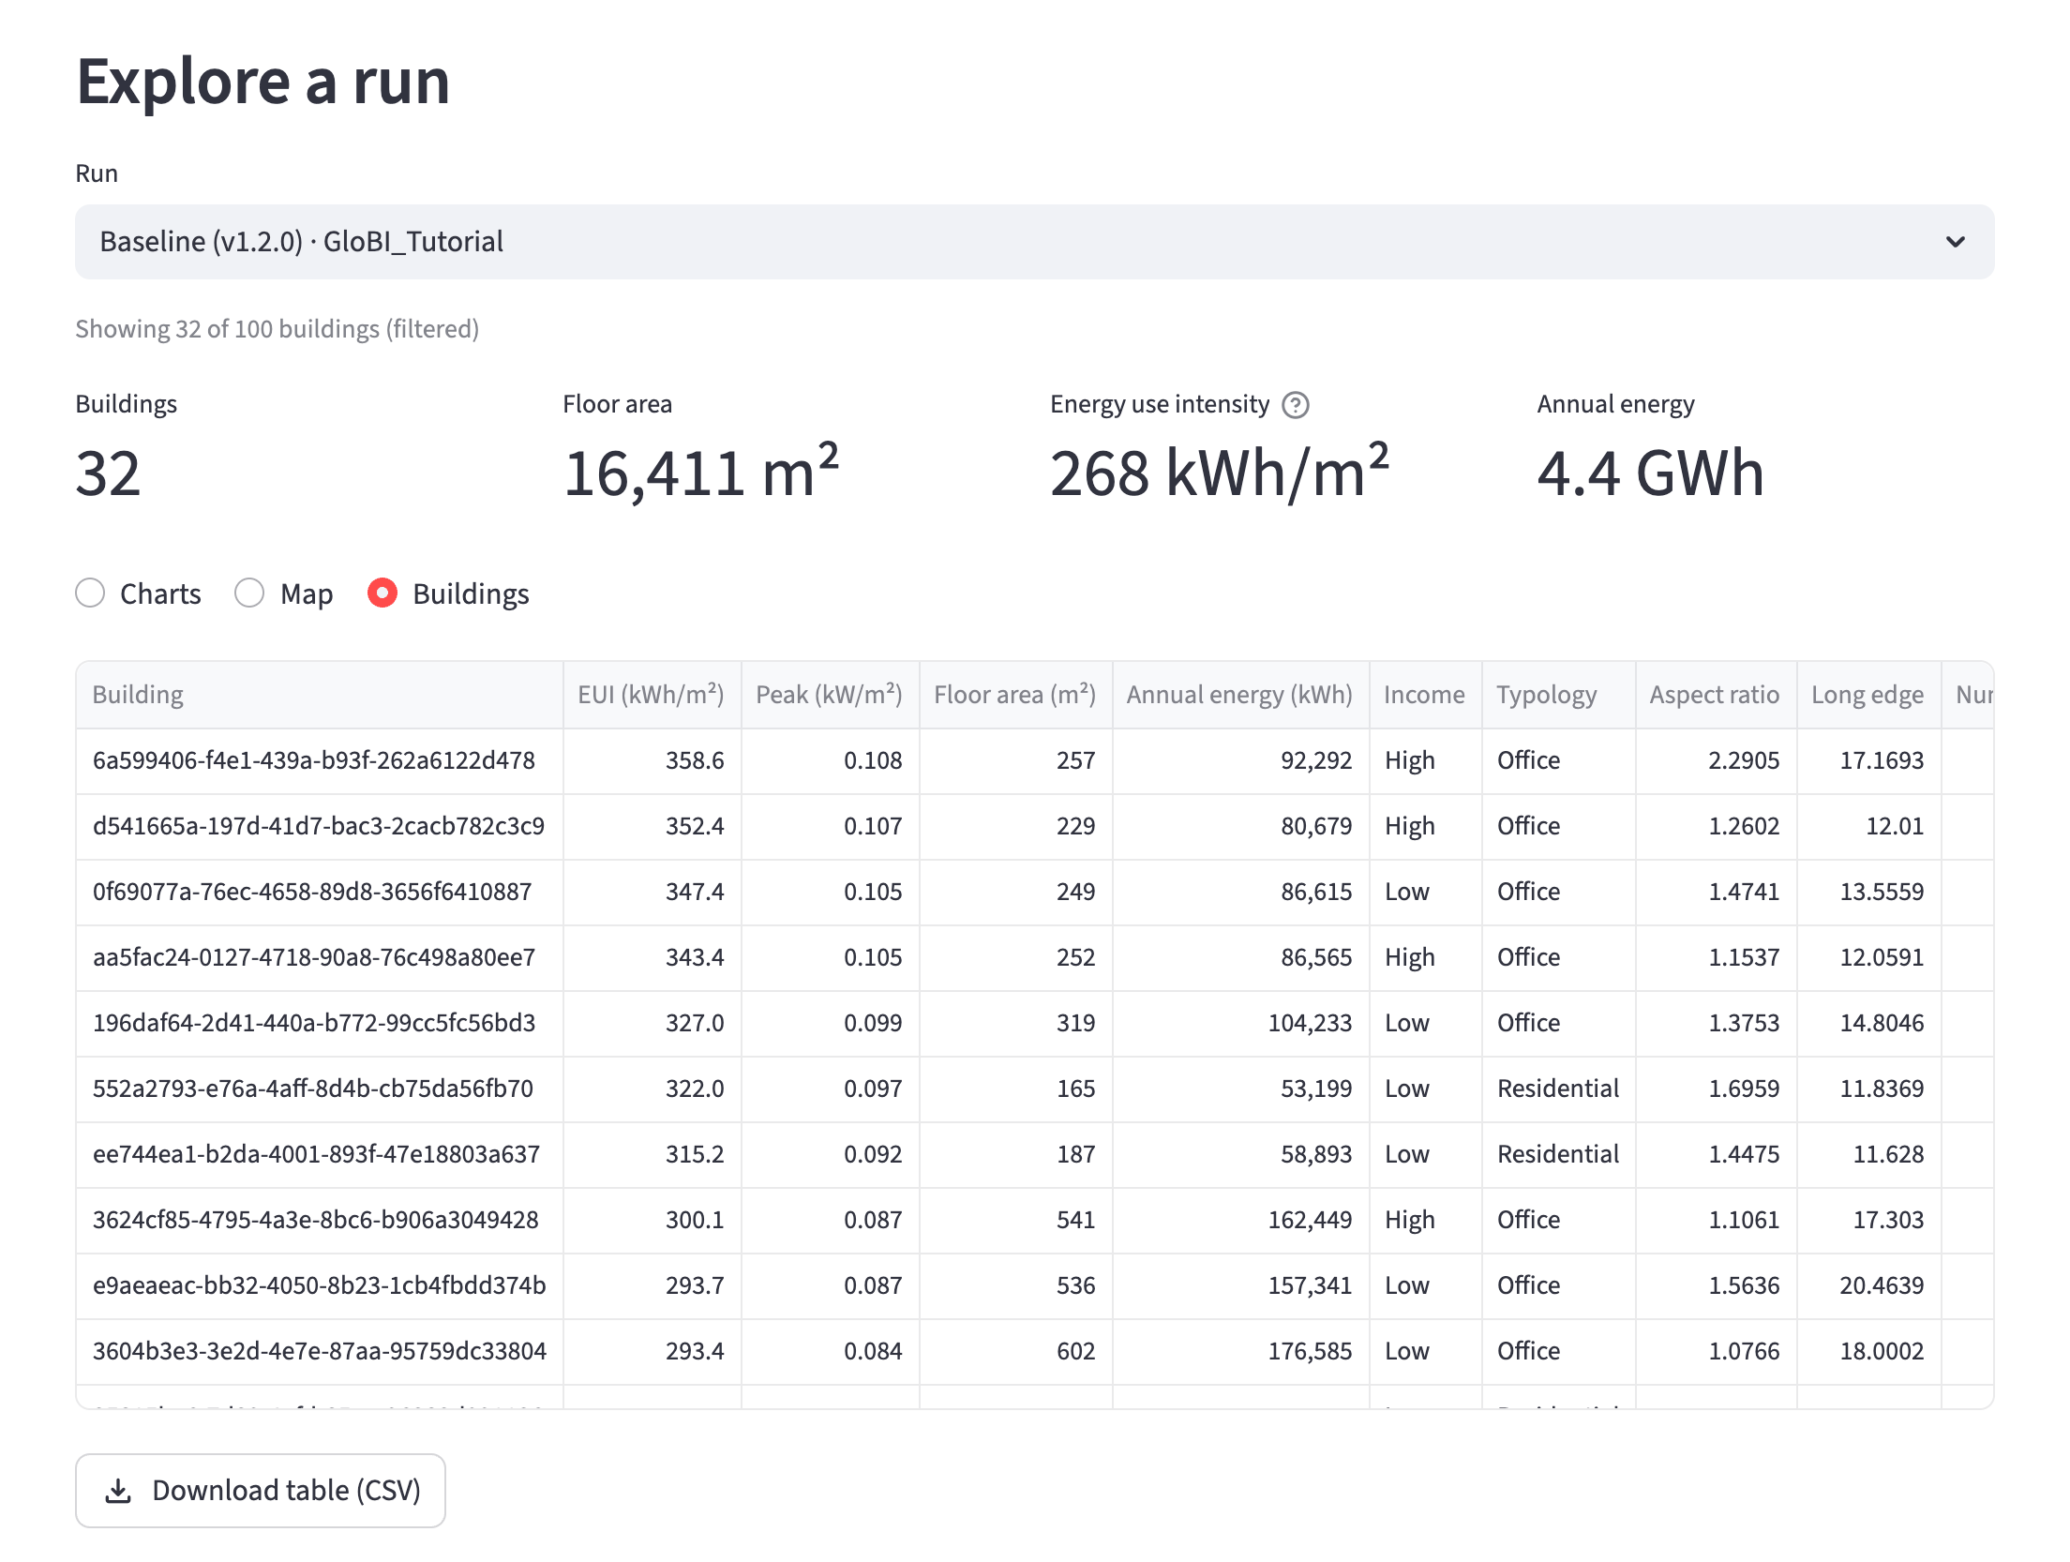2070x1562 pixels.
Task: Select building 3604b3e3-3e2d-4e7e-87aa-95759dc33804
Action: click(320, 1351)
